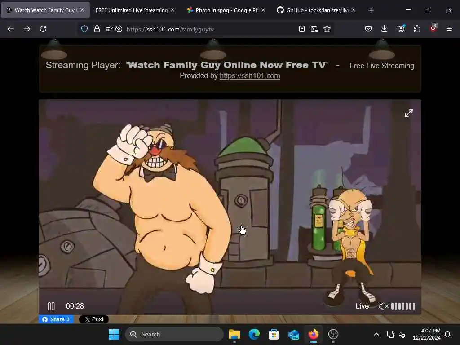This screenshot has height=345, width=460.
Task: Close the Watch Family Guy tab
Action: click(x=82, y=10)
